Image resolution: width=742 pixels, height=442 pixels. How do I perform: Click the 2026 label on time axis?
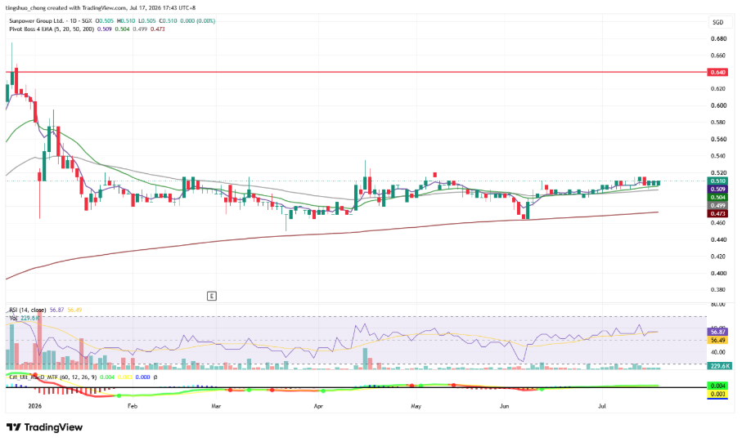click(x=35, y=406)
